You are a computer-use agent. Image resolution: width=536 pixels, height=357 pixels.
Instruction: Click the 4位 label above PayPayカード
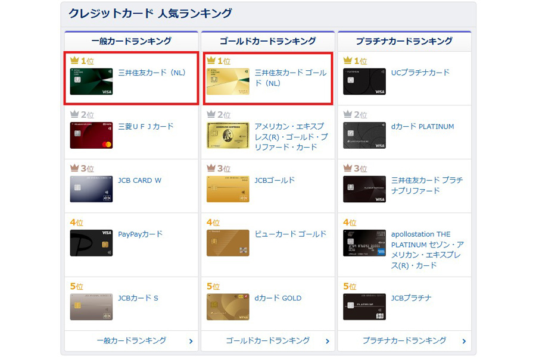coord(77,223)
